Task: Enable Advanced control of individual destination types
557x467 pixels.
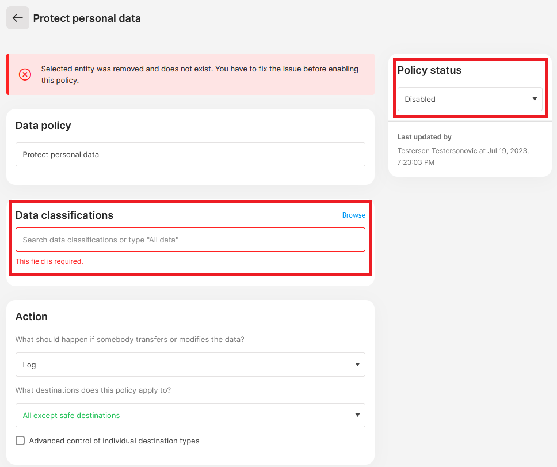Action: 20,441
